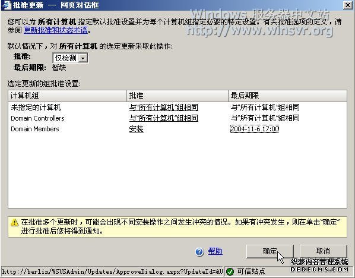Click the 帮助 help link
The height and width of the screenshot is (278, 355).
tap(215, 251)
